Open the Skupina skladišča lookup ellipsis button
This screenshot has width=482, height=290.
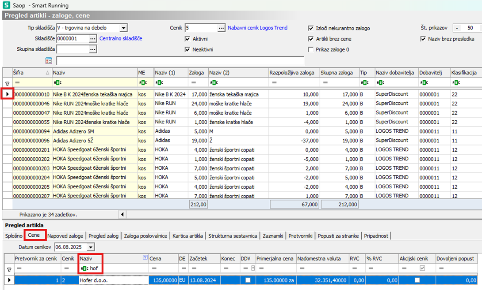tap(92, 49)
